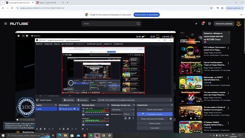Screen dimensions: 245x138
Task: Open the RUTUBE profile avatar
Action: [238, 24]
